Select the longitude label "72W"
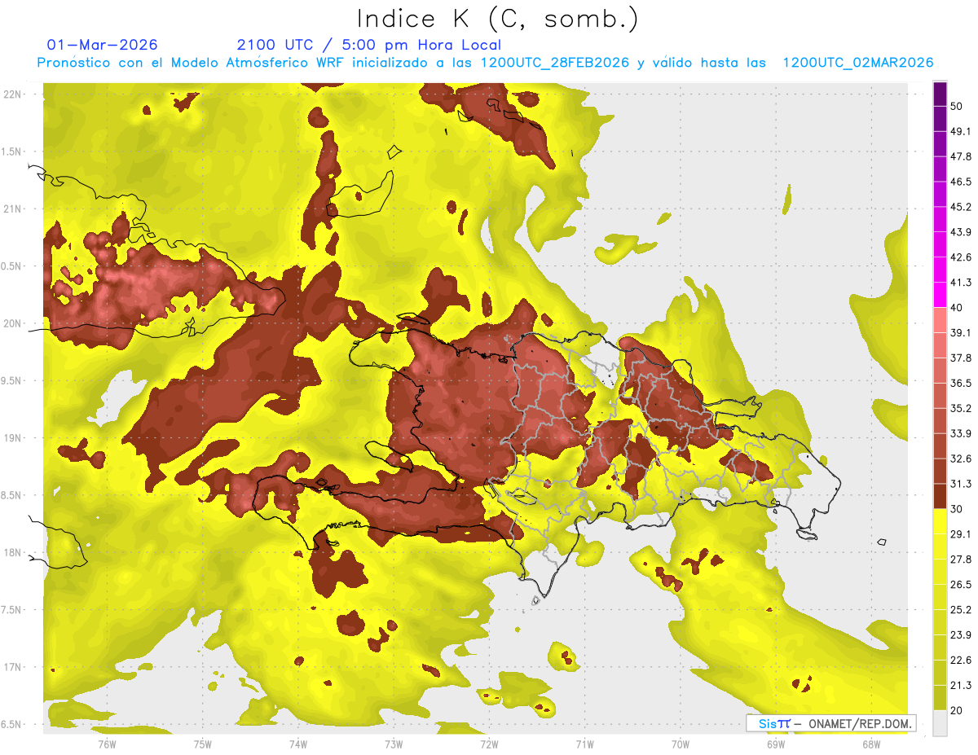This screenshot has height=755, width=978. (489, 744)
